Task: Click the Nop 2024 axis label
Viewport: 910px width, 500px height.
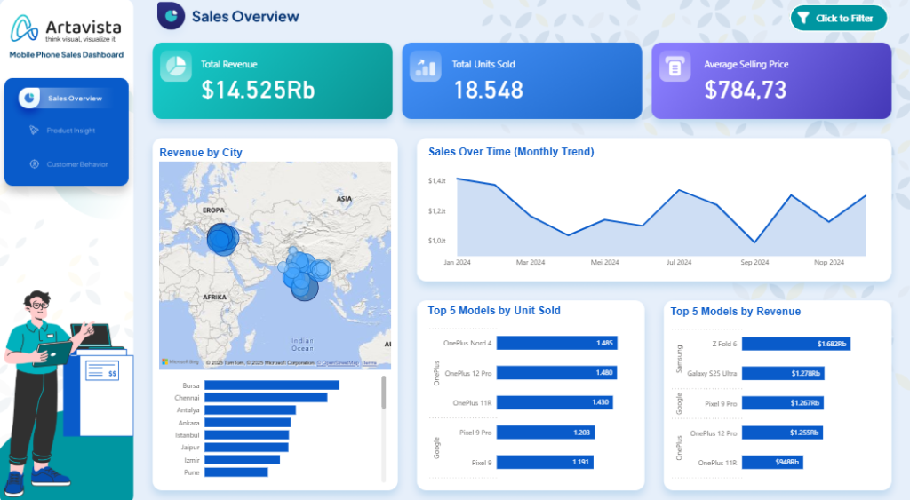Action: 829,262
